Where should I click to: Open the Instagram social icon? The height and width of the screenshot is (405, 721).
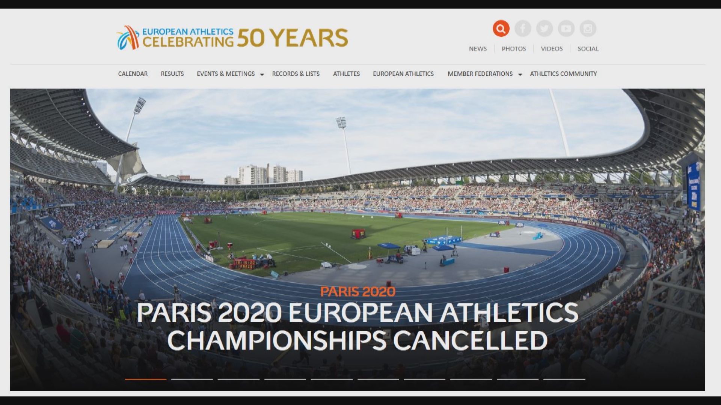(x=588, y=28)
